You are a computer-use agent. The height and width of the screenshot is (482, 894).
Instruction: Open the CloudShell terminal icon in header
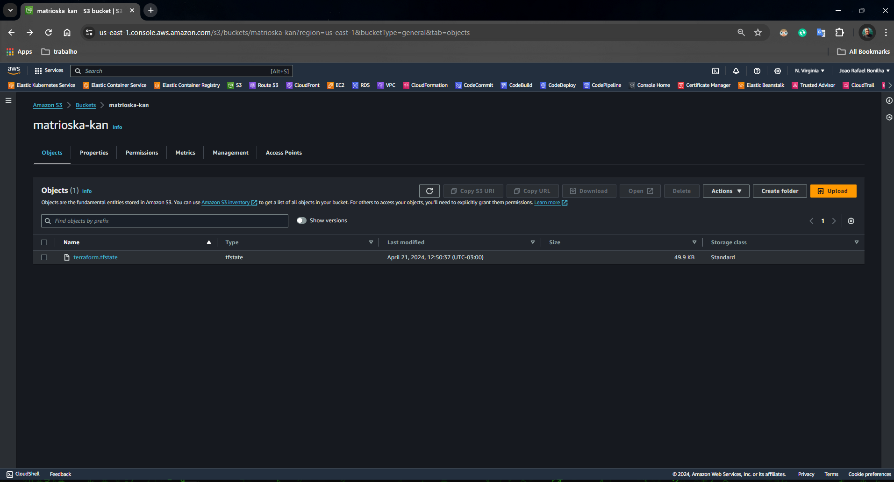click(715, 71)
